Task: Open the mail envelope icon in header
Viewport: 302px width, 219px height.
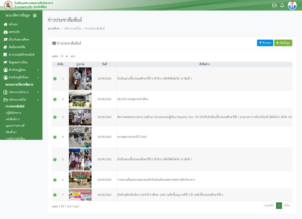Action: (x=274, y=5)
